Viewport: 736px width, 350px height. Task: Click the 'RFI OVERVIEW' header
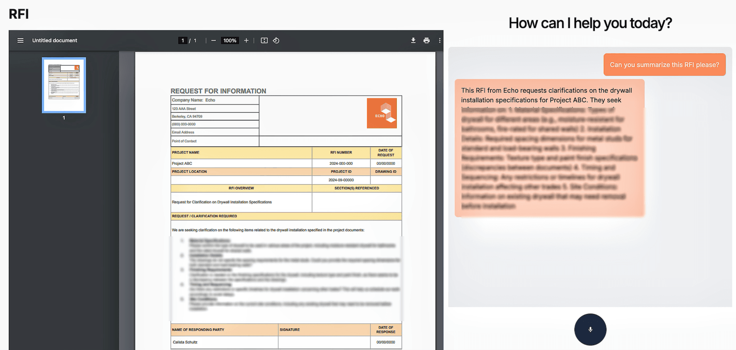coord(241,188)
